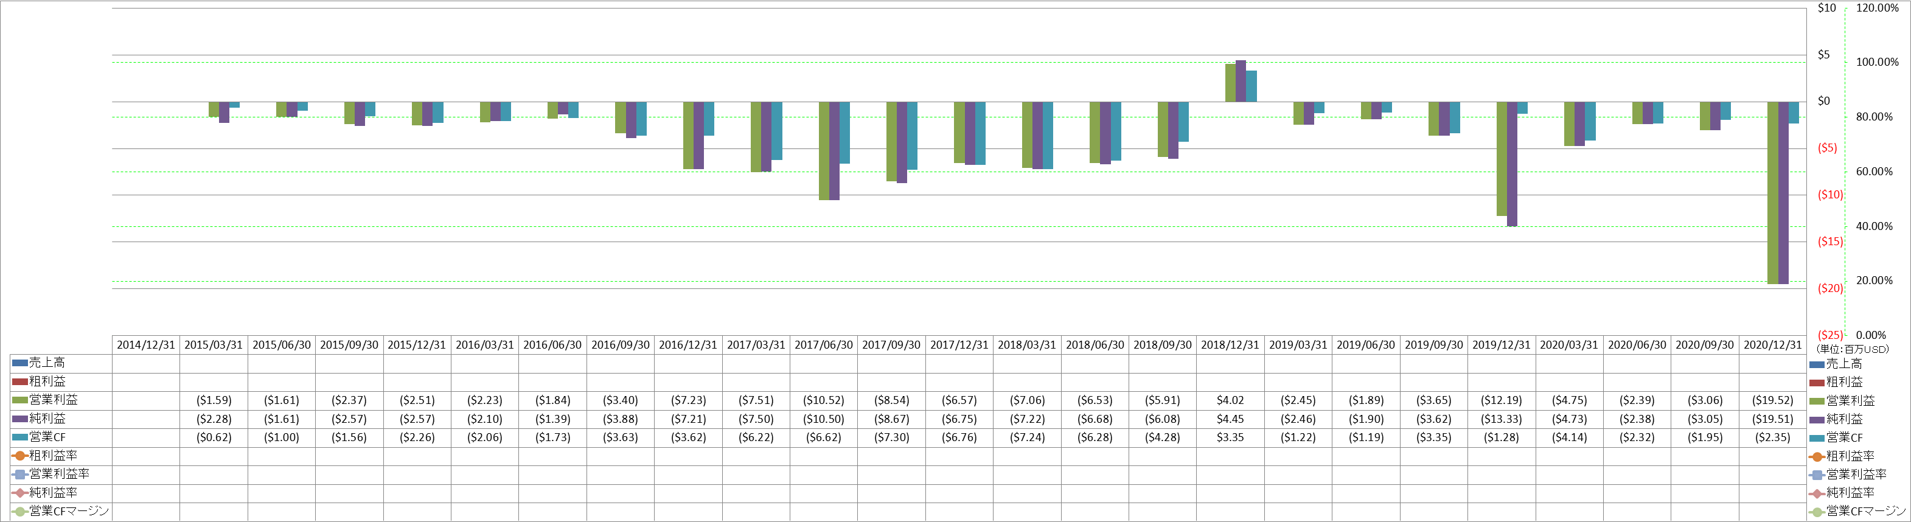Screen dimensions: 1911x522
Task: Select the ($3.40) operating income cell
Action: pyautogui.click(x=620, y=400)
